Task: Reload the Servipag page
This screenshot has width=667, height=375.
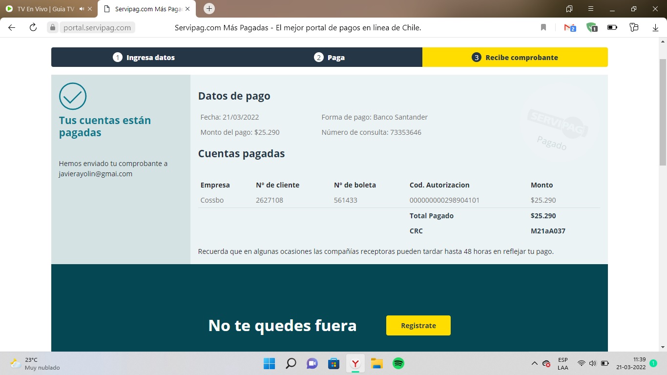Action: (33, 28)
